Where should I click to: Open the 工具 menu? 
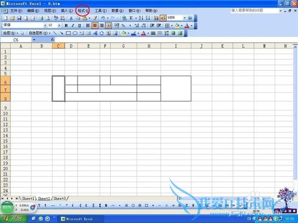(x=101, y=11)
